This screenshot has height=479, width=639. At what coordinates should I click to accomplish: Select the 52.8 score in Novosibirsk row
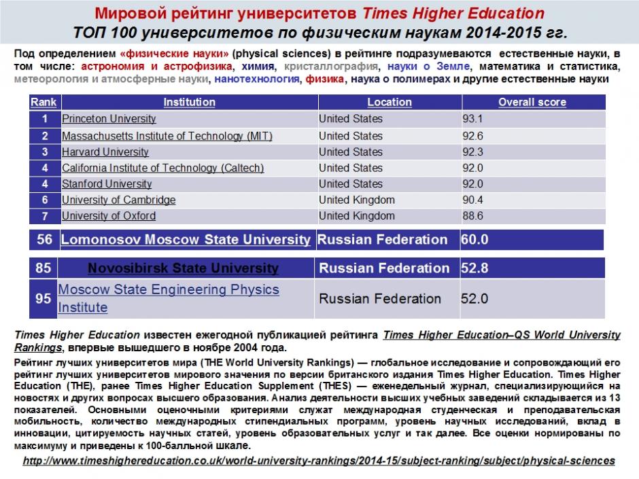(474, 268)
